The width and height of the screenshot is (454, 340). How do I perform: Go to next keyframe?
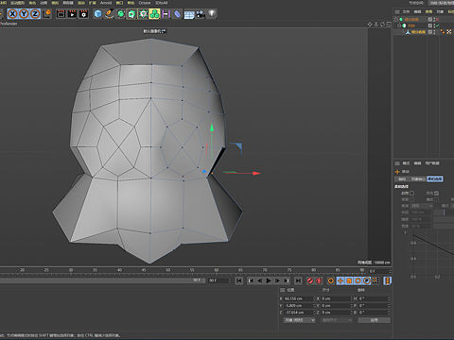pyautogui.click(x=286, y=280)
